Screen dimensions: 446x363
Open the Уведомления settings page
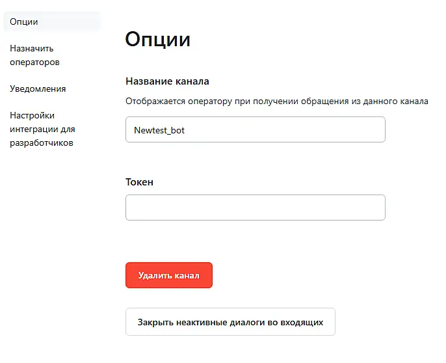(38, 88)
